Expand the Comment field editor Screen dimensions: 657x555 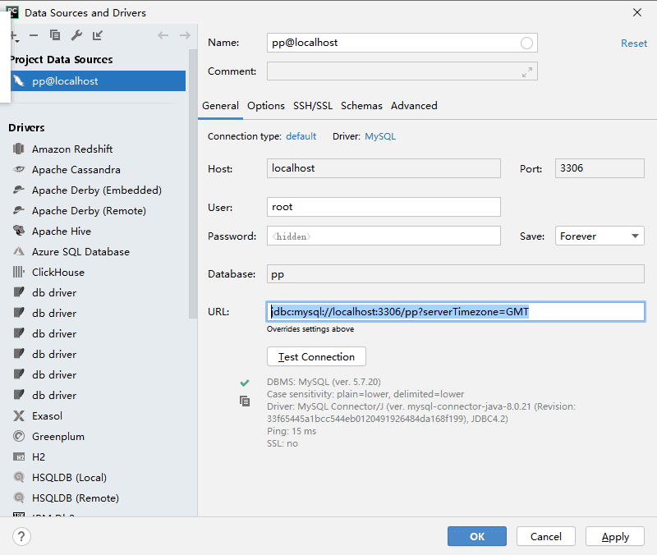[527, 72]
